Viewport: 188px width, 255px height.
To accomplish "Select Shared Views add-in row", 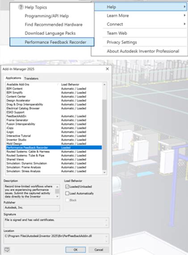I will pos(54,159).
